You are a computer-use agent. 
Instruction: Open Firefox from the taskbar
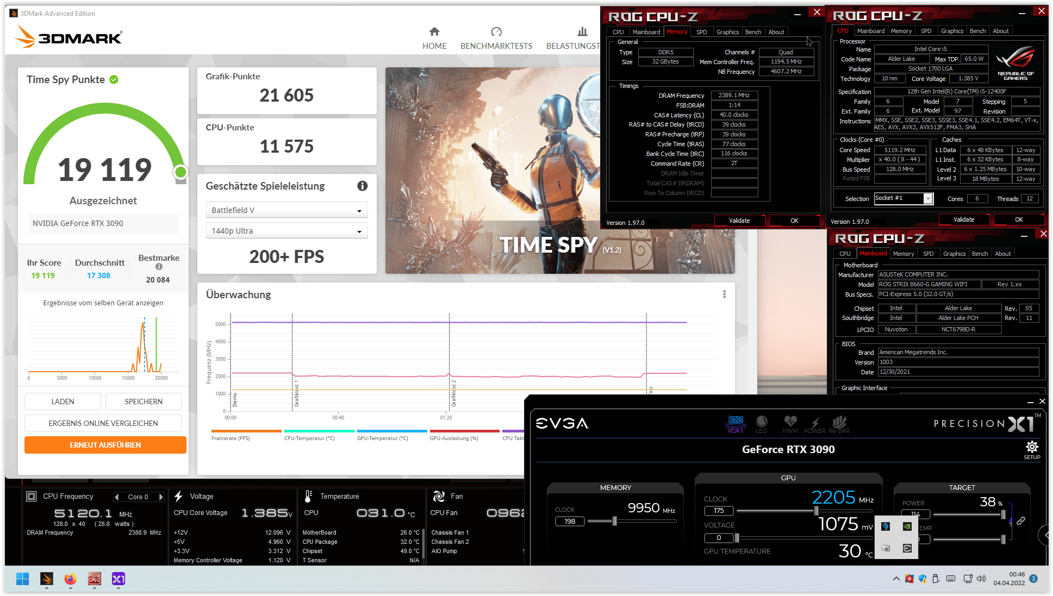click(x=71, y=579)
